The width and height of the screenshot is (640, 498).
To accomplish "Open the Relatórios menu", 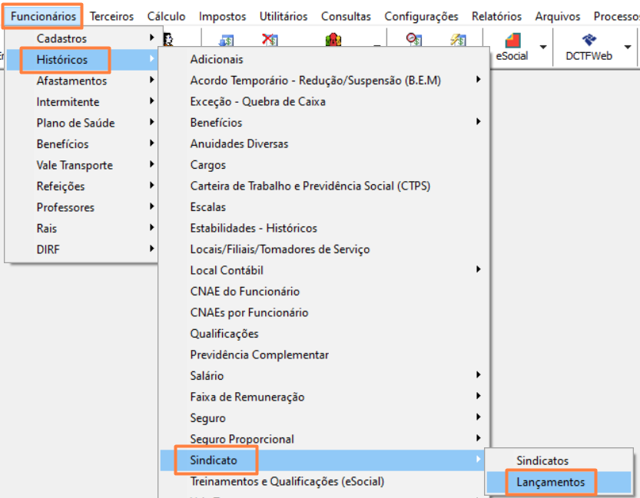I will (x=496, y=16).
